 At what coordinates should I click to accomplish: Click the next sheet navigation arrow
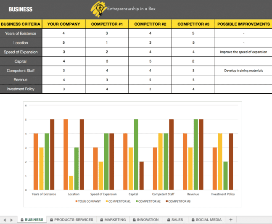(x=11, y=220)
